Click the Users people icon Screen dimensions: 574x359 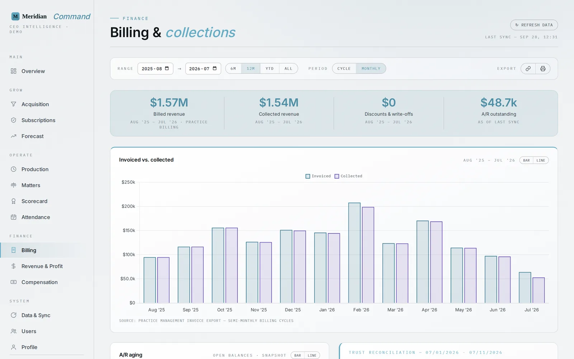coord(14,331)
